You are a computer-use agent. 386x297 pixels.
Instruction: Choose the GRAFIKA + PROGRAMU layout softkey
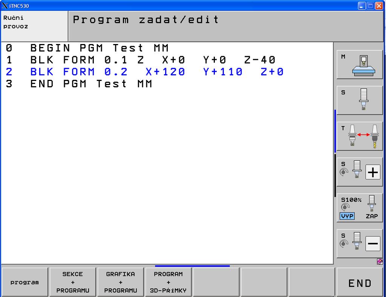(x=120, y=282)
